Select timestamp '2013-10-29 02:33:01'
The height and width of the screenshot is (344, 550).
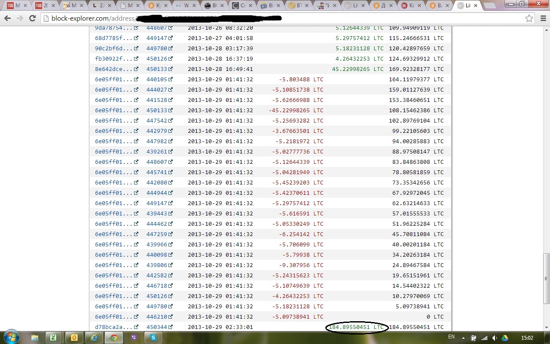coord(220,327)
